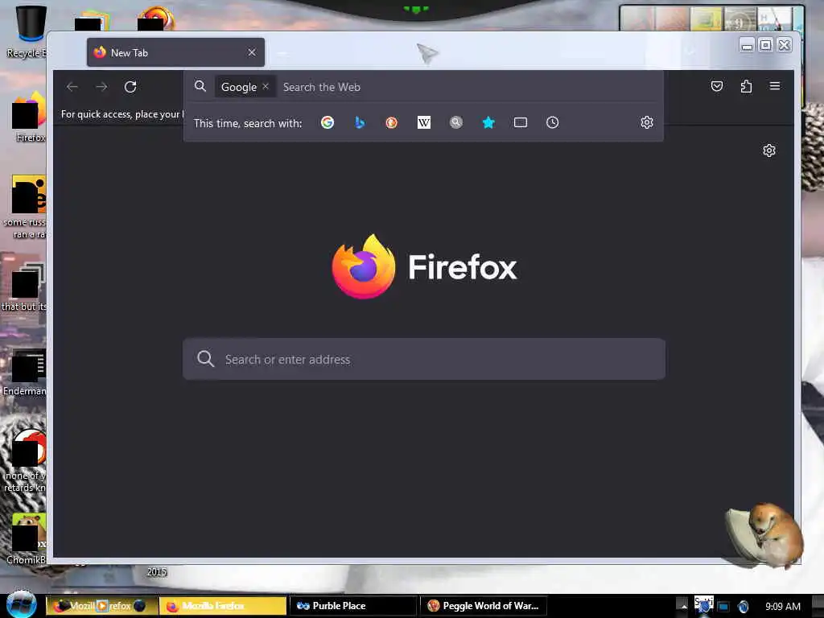Minimize the Firefox window

(747, 45)
